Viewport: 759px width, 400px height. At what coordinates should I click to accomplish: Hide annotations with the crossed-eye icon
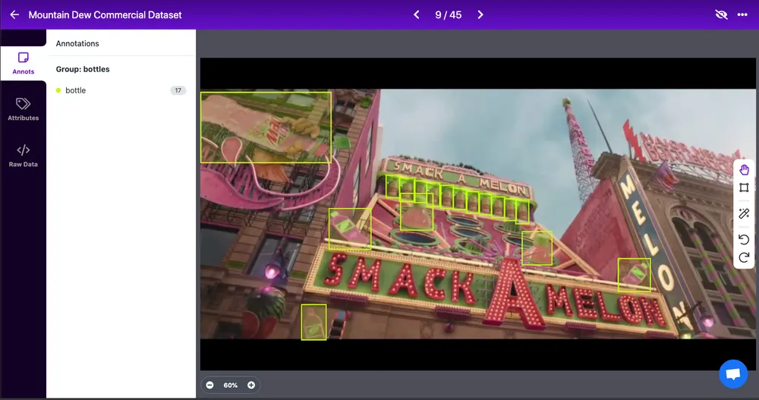pos(721,14)
